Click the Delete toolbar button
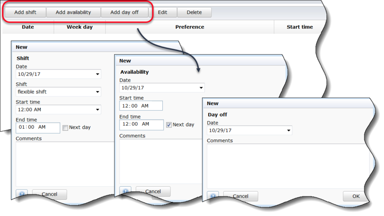The image size is (384, 216). [x=194, y=12]
